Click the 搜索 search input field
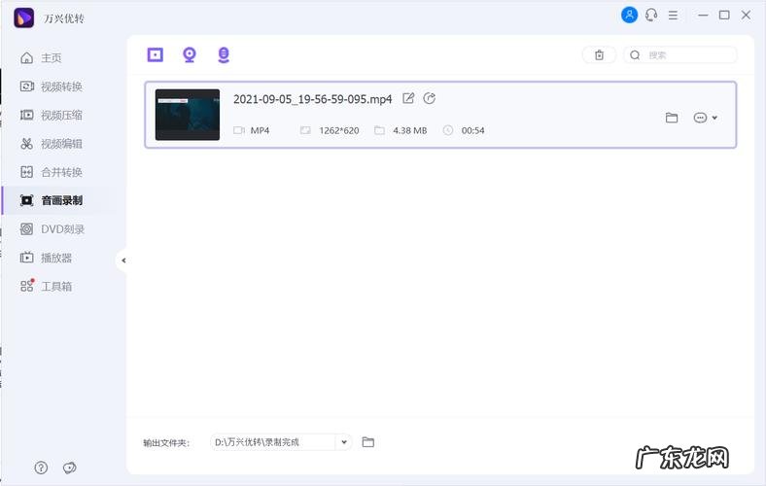 tap(685, 55)
